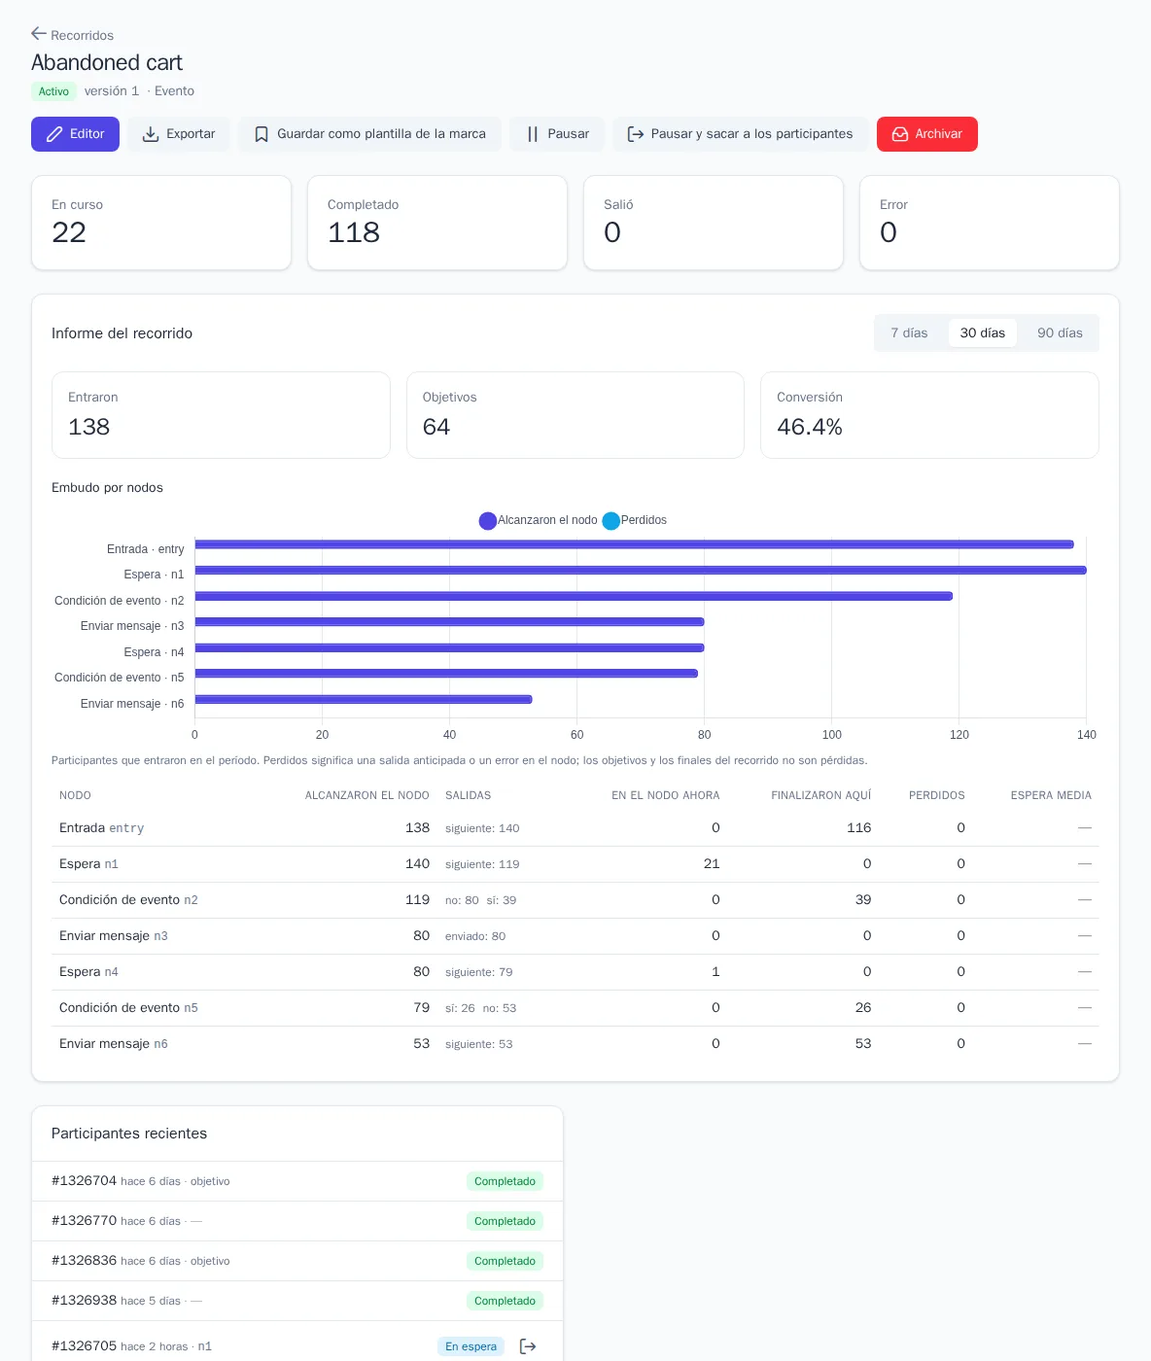Click the Exportar button label
The height and width of the screenshot is (1361, 1151).
point(191,134)
